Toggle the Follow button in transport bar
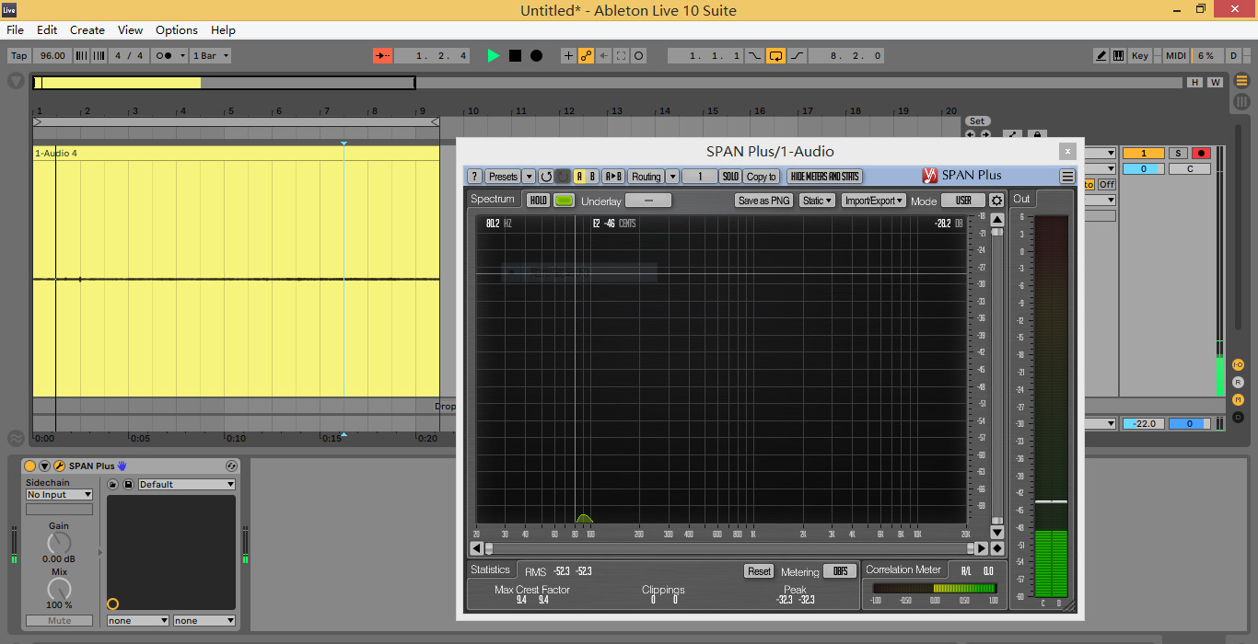Image resolution: width=1258 pixels, height=644 pixels. pyautogui.click(x=383, y=56)
